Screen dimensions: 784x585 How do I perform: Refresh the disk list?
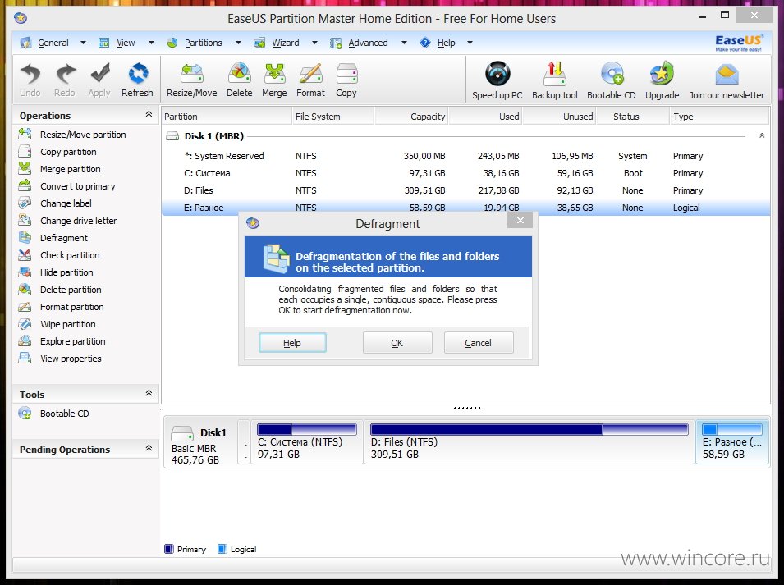pyautogui.click(x=137, y=80)
